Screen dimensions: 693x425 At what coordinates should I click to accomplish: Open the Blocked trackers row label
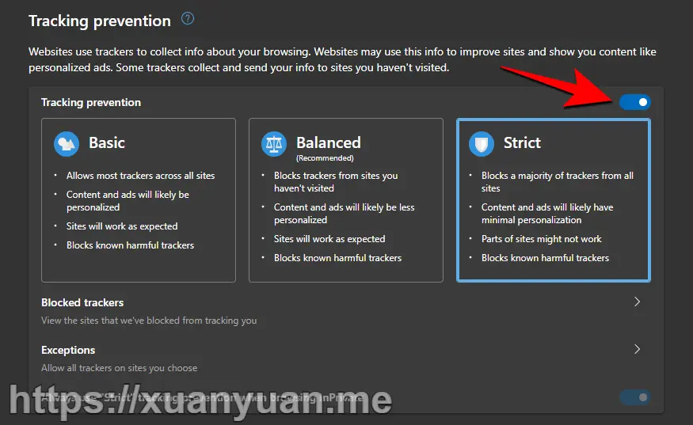coord(82,302)
